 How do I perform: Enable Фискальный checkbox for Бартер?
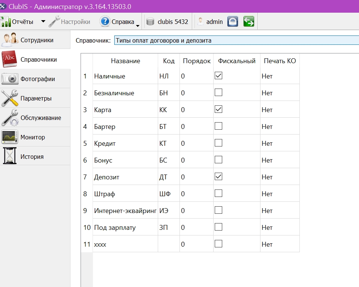pyautogui.click(x=218, y=126)
